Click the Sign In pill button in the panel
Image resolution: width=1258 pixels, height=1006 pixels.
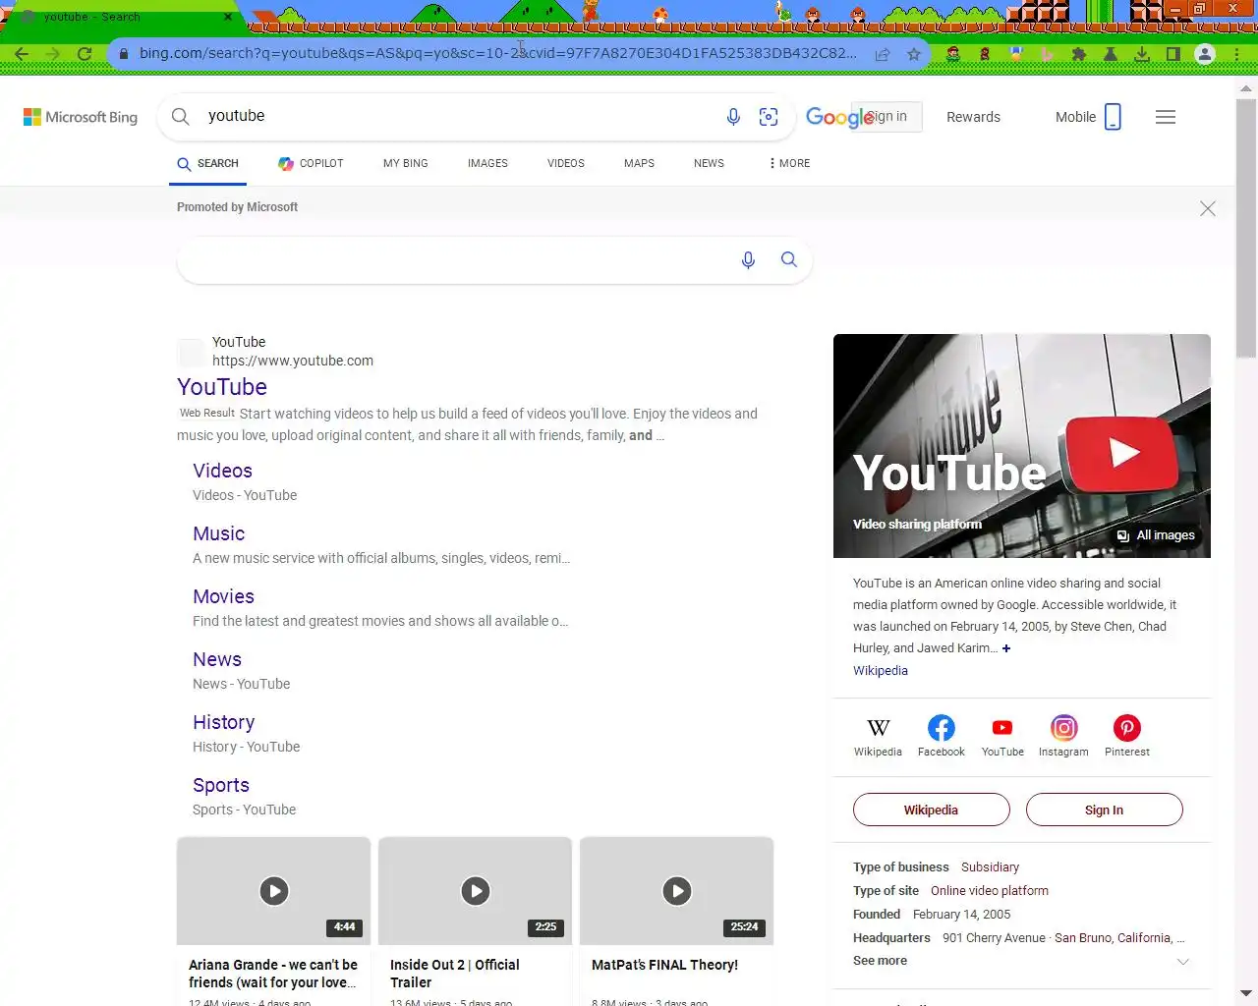coord(1104,810)
